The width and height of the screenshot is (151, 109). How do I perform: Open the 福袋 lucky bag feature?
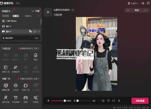click(36, 57)
